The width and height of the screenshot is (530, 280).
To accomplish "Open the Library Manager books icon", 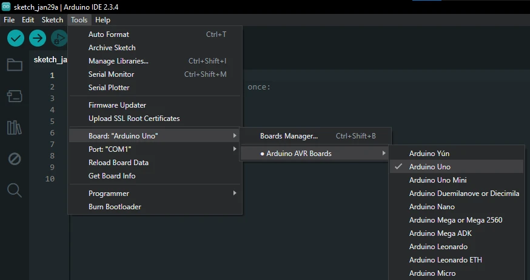I will [15, 128].
